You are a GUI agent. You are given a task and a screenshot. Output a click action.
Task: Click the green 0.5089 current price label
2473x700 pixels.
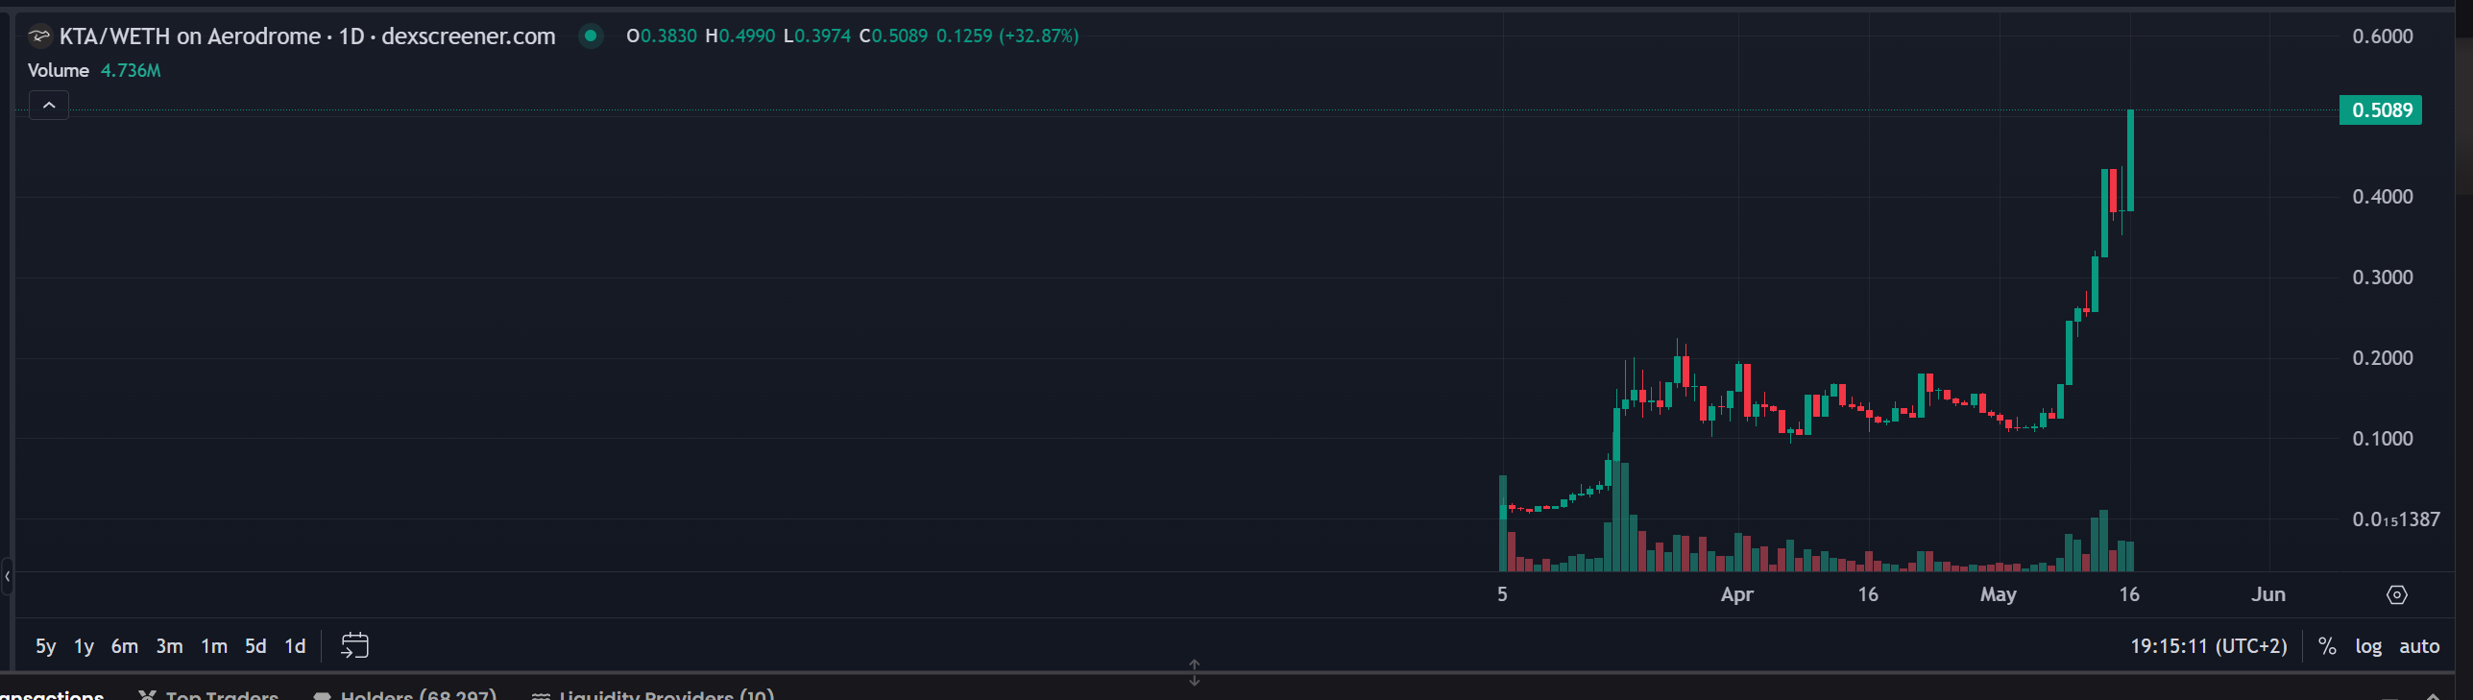point(2381,110)
